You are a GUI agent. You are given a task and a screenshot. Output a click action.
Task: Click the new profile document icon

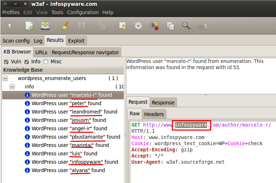click(29, 26)
